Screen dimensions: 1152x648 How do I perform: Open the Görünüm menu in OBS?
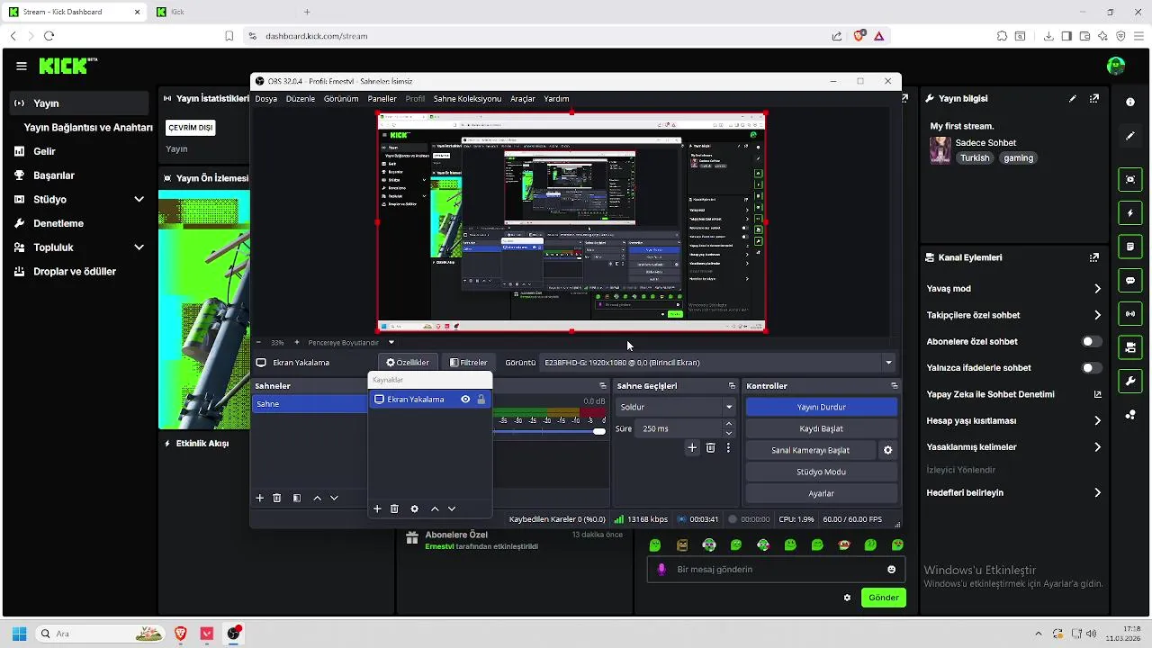point(341,99)
